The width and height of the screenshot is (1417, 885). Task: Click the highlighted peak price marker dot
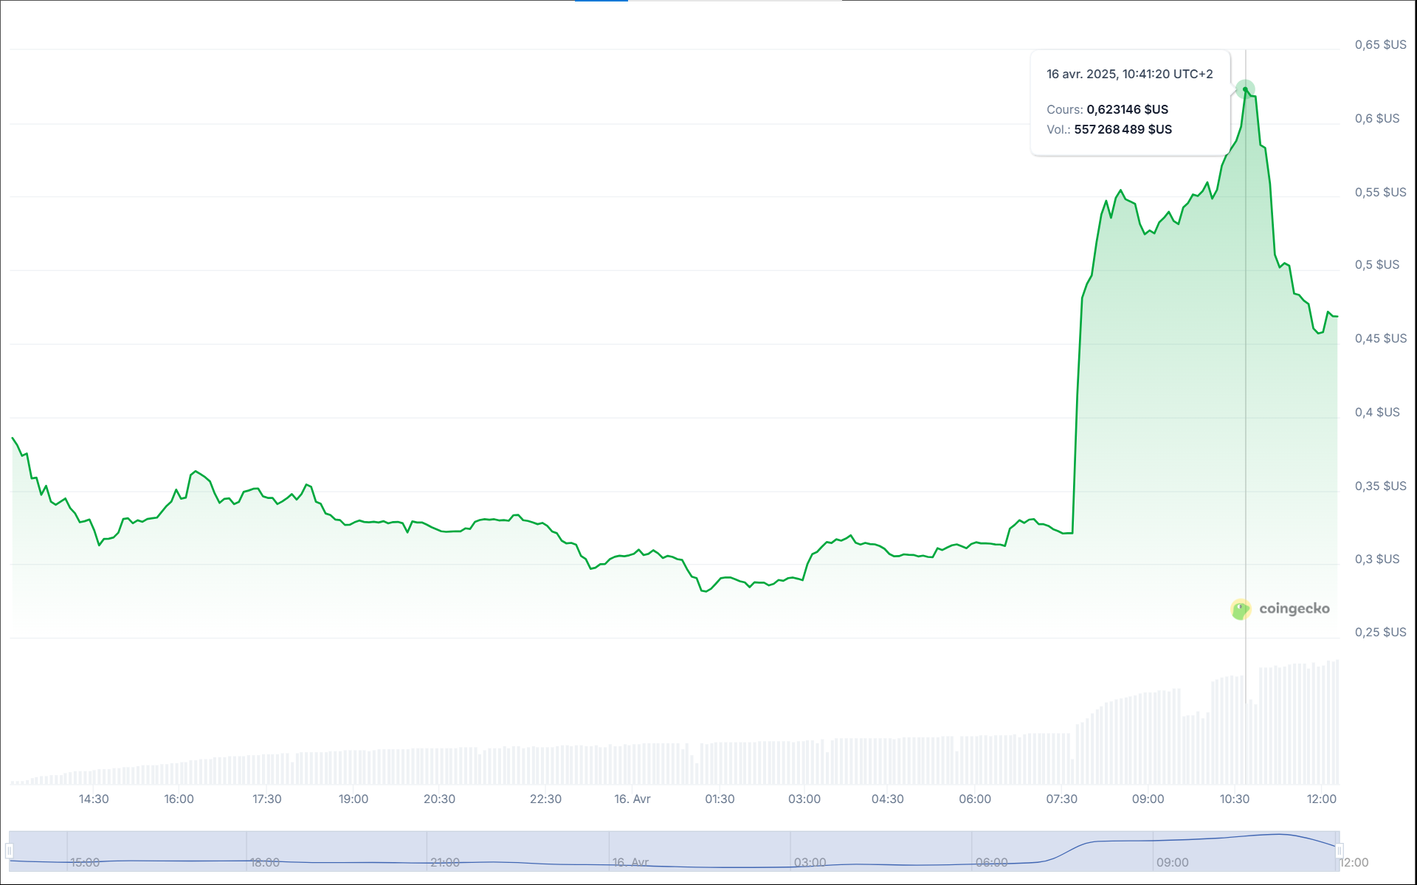(x=1245, y=89)
